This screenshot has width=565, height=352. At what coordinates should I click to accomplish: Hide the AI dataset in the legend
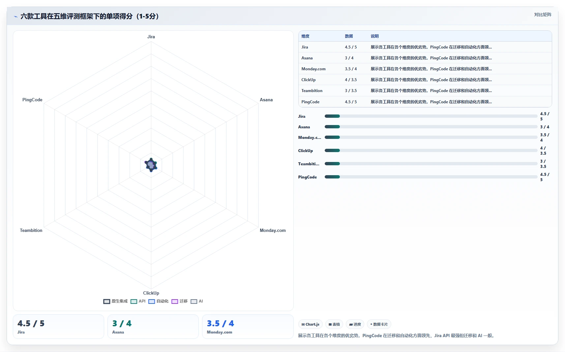[x=197, y=301]
